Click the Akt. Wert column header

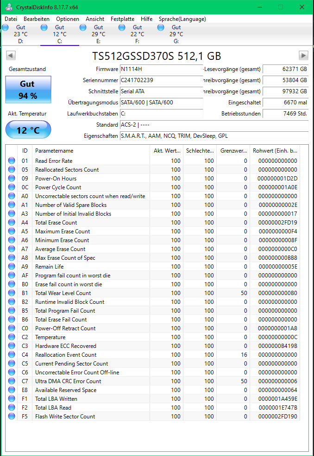pos(166,151)
